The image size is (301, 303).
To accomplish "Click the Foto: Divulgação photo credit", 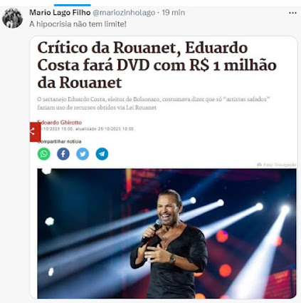I will (280, 165).
